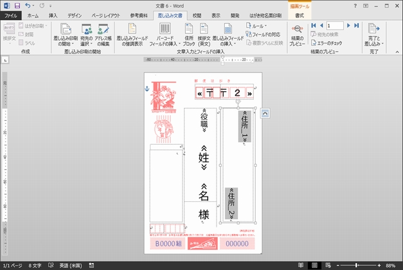This screenshot has width=403, height=270.
Task: Click the record number field
Action: coord(334,26)
